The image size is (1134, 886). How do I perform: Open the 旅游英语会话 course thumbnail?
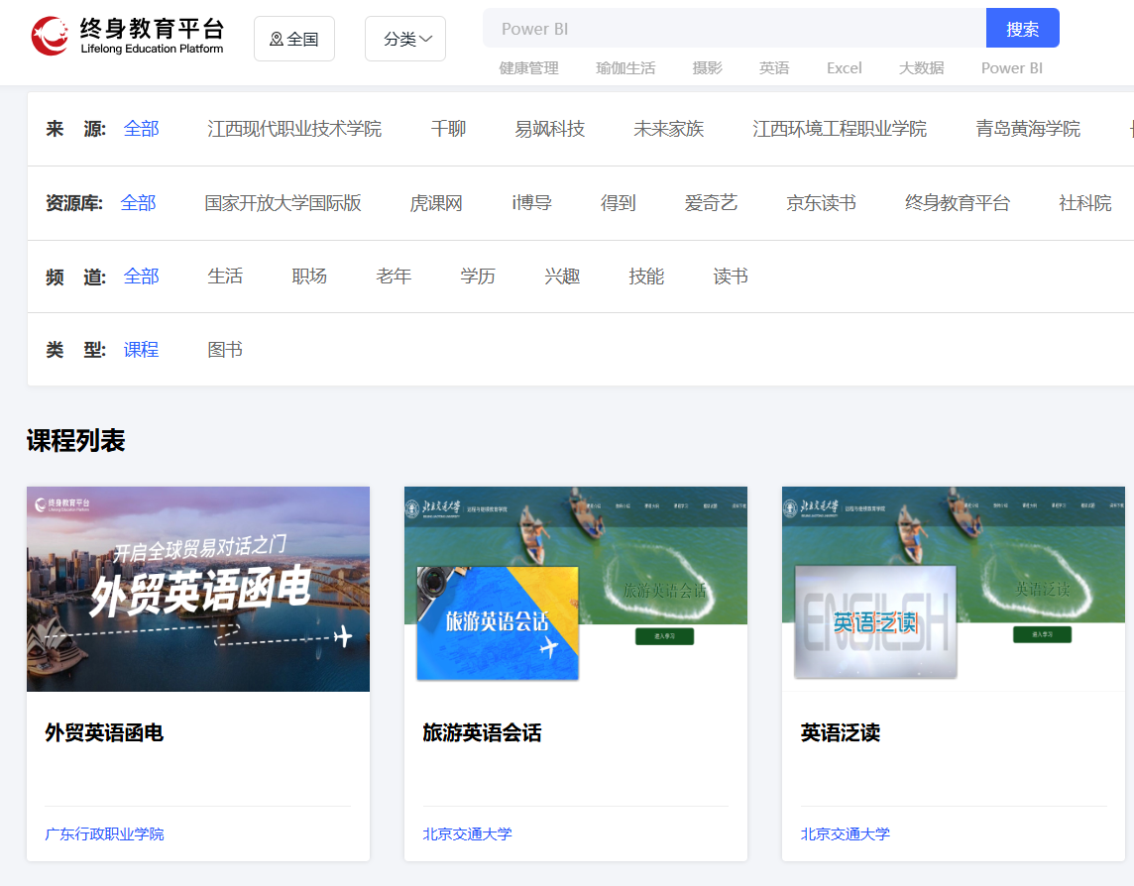pos(576,589)
